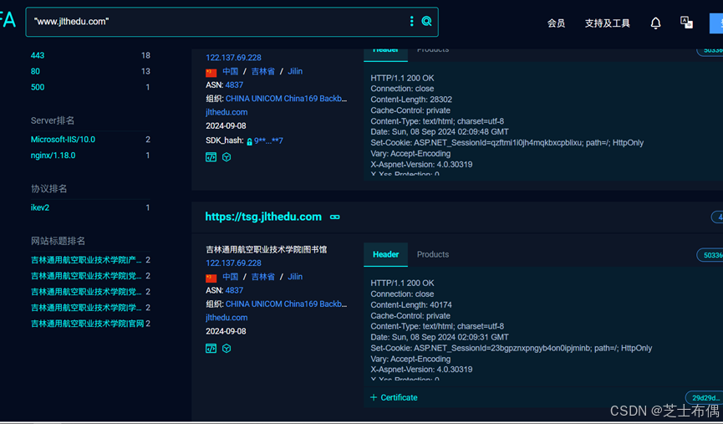The height and width of the screenshot is (424, 723).
Task: Filter by title 吉林通用航空职业技术学院|产...
Action: [x=86, y=260]
